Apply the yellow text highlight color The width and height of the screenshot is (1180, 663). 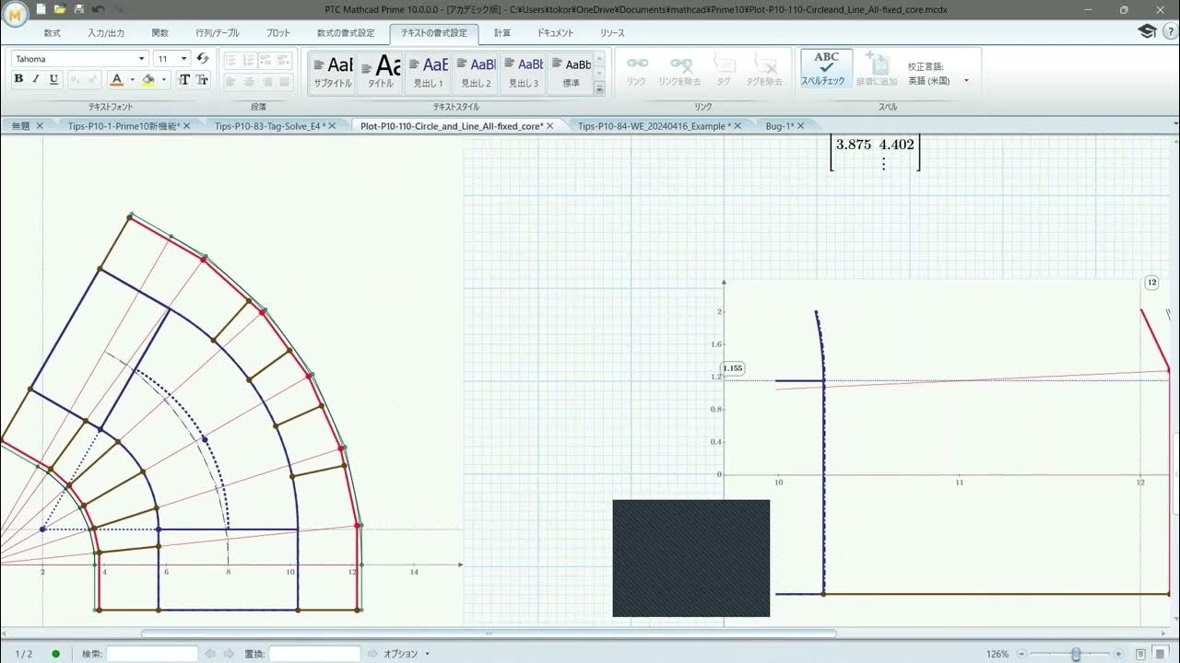tap(148, 80)
